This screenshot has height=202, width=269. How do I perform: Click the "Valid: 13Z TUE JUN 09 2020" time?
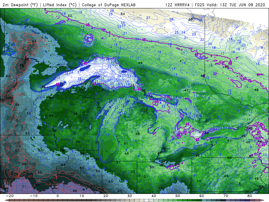(236, 5)
